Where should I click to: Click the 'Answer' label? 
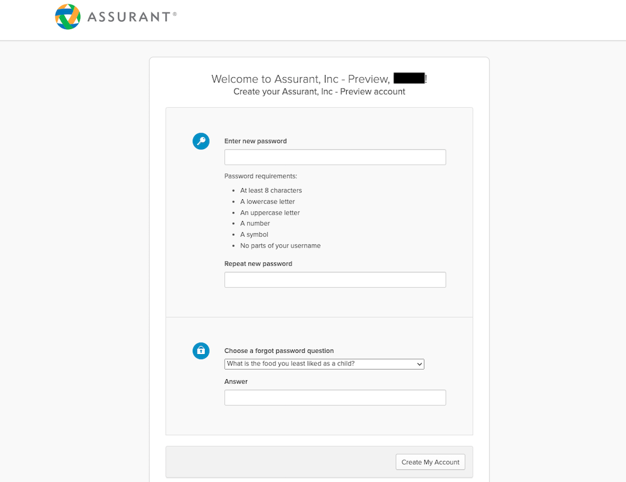pos(236,381)
